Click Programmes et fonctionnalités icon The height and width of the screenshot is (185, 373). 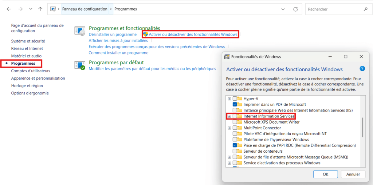80,31
